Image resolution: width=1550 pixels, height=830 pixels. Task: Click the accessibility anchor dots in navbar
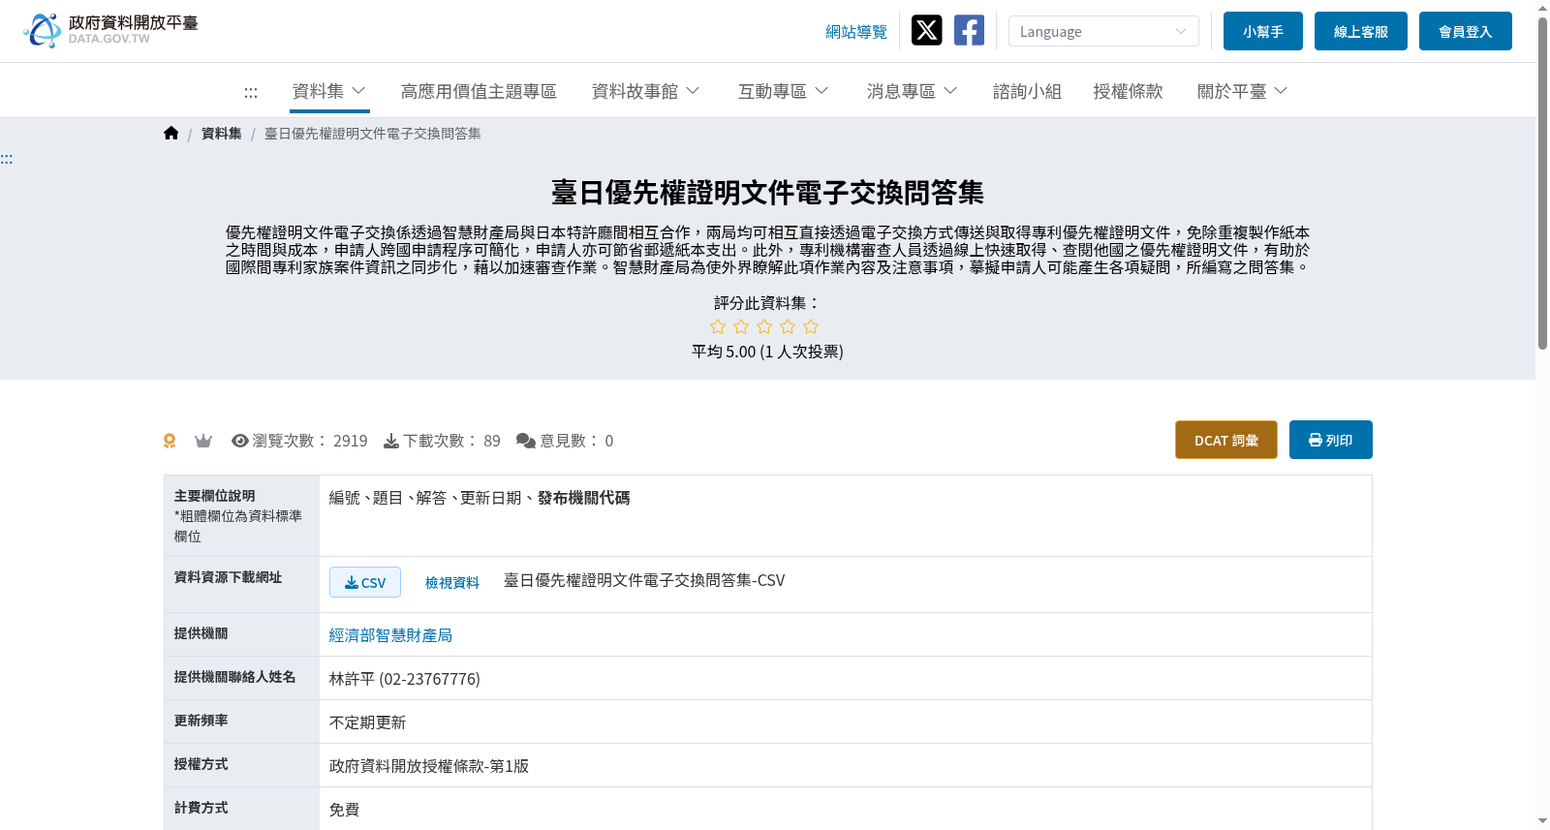[251, 92]
